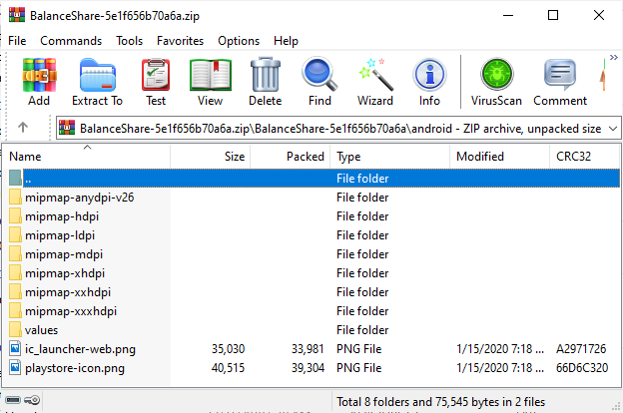
Task: Select the values folder
Action: tap(313, 330)
